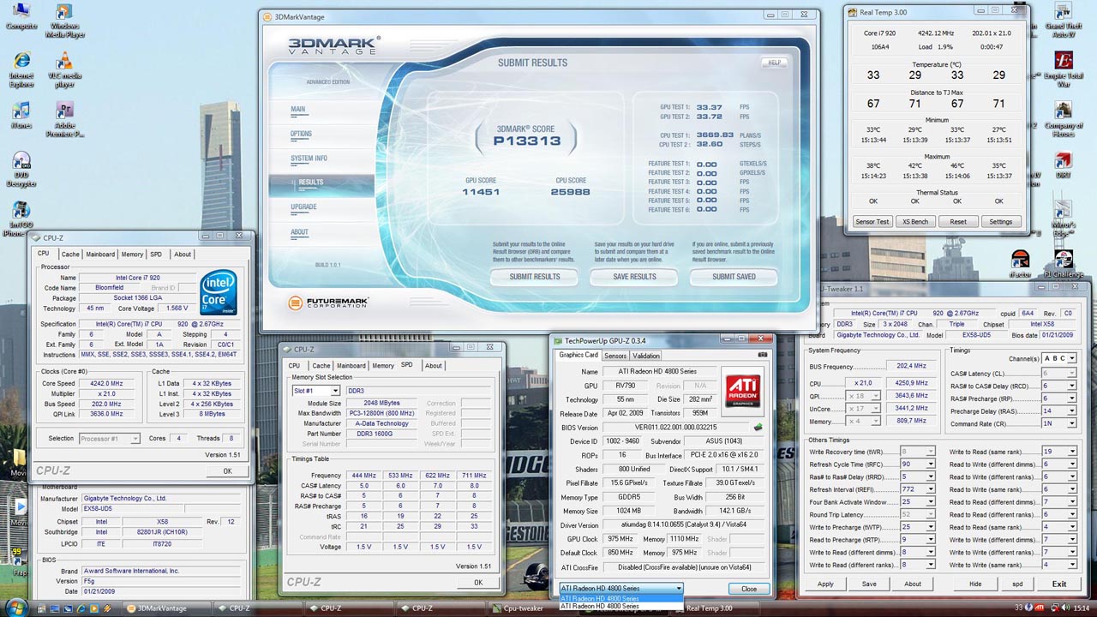
Task: Click the spd button in Cpu-Tweaker
Action: (x=1017, y=584)
